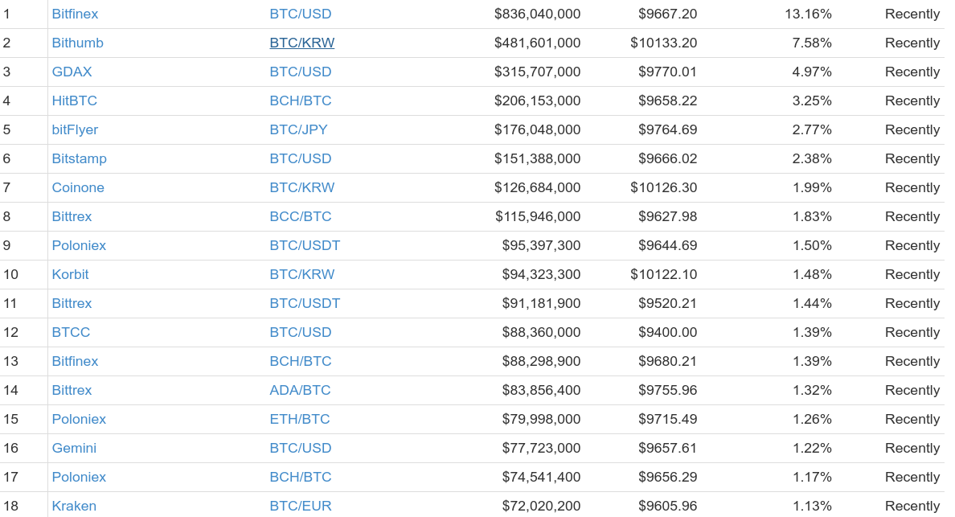The image size is (955, 517).
Task: Open BTC/USDT pair on Poloniex in row 9
Action: click(x=305, y=245)
